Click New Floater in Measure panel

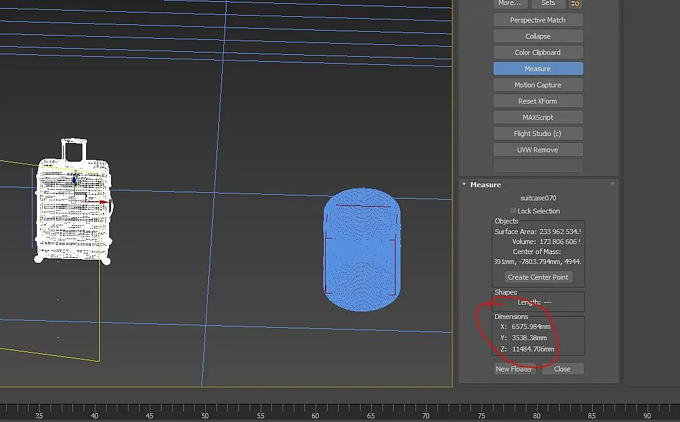514,369
